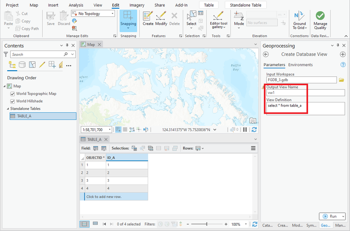Show selected records view in the table
Screen dimensions: 350x231
95,223
